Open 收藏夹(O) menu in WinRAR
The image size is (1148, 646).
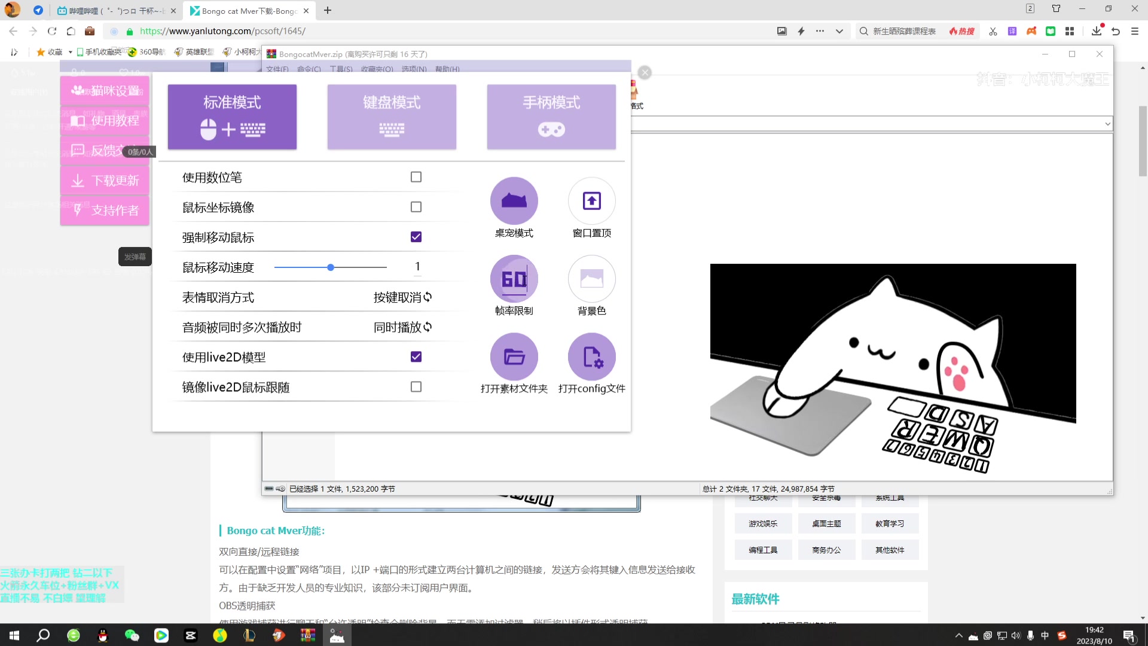click(x=377, y=69)
